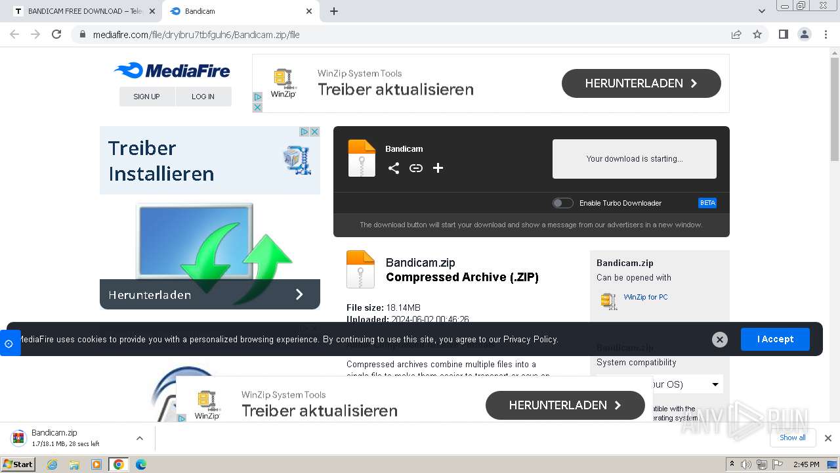
Task: Click the Privacy Policy link
Action: pos(530,340)
